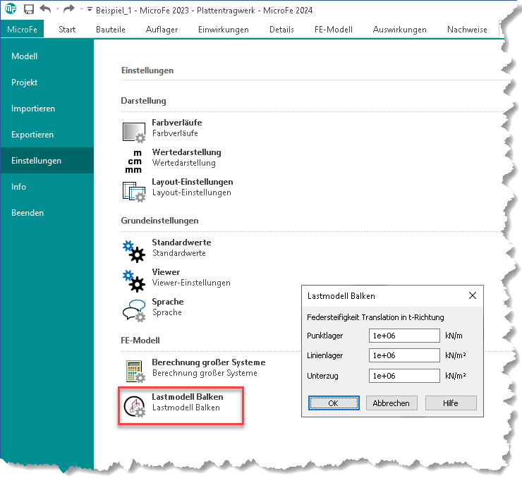Confirm the Lastmodell Balken dialog with OK

point(334,403)
